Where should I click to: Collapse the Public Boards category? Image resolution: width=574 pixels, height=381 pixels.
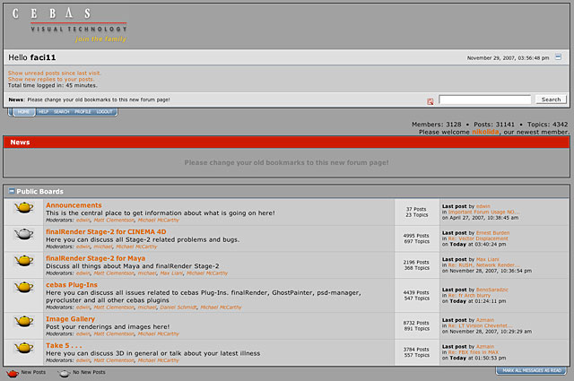[x=12, y=191]
